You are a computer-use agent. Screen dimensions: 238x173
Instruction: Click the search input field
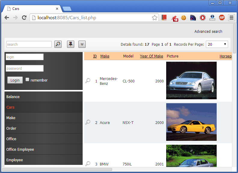[x=29, y=44]
